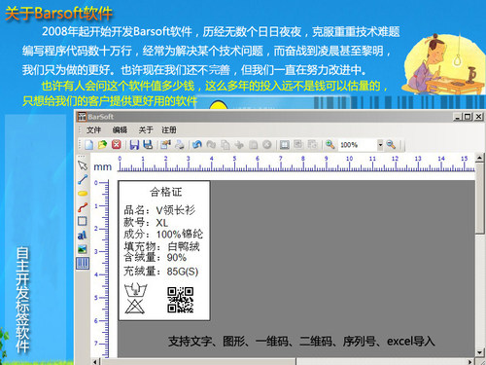Print the label with printer icon
The width and height of the screenshot is (486, 365).
pos(179,144)
